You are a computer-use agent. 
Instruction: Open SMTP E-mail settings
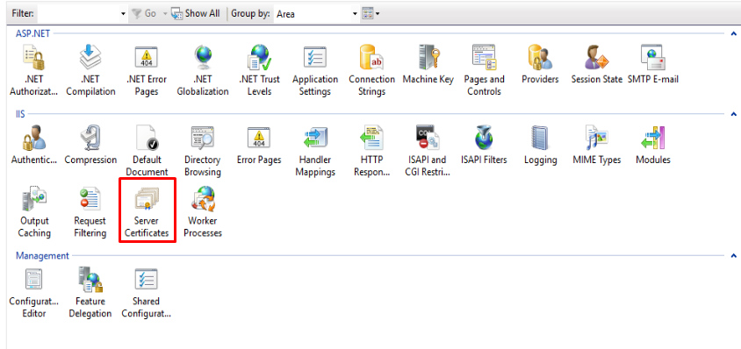pos(653,65)
